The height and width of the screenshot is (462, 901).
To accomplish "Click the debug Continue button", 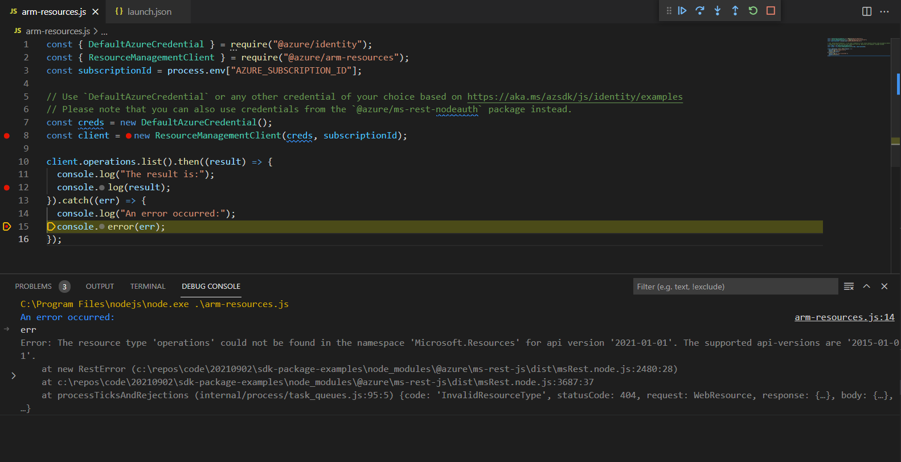I will (x=682, y=11).
